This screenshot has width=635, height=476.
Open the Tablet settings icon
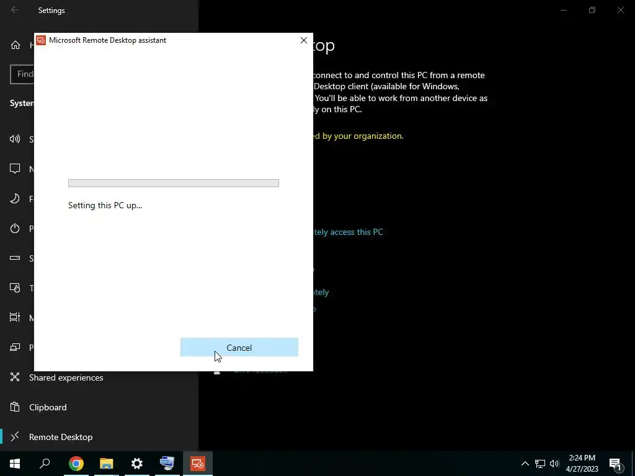[15, 288]
